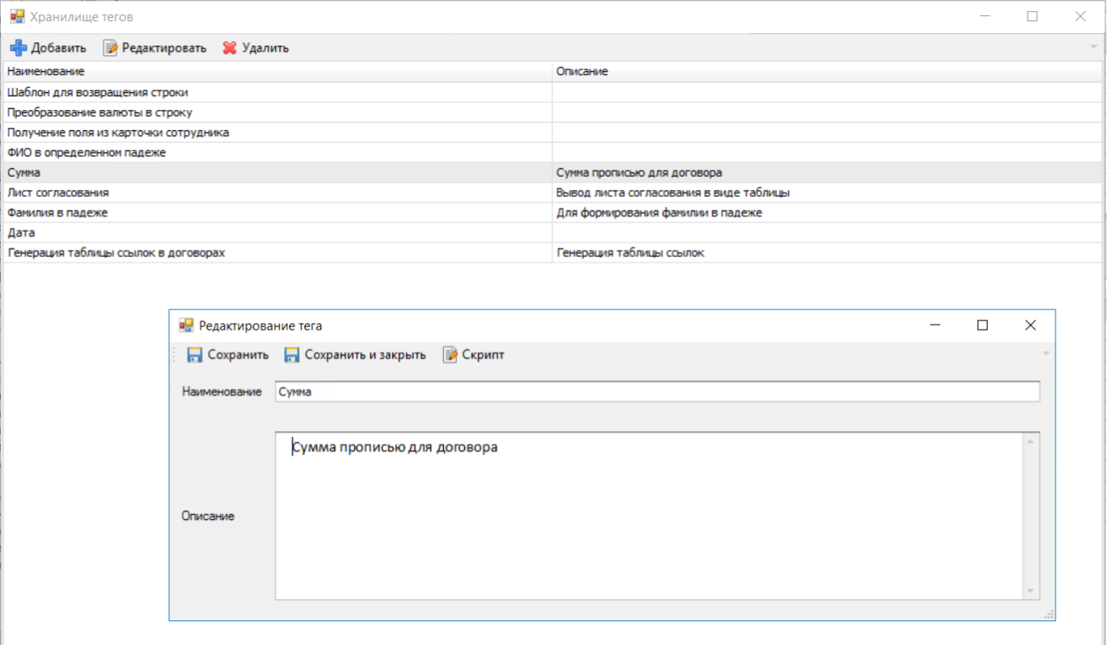This screenshot has width=1107, height=645.
Task: Open the Script editor icon
Action: pos(450,355)
